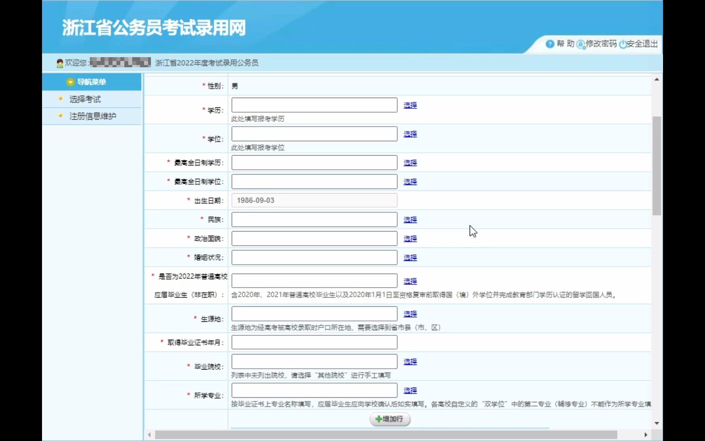This screenshot has height=441, width=705.
Task: Click 选择 link for 婚姻状况
Action: 410,258
